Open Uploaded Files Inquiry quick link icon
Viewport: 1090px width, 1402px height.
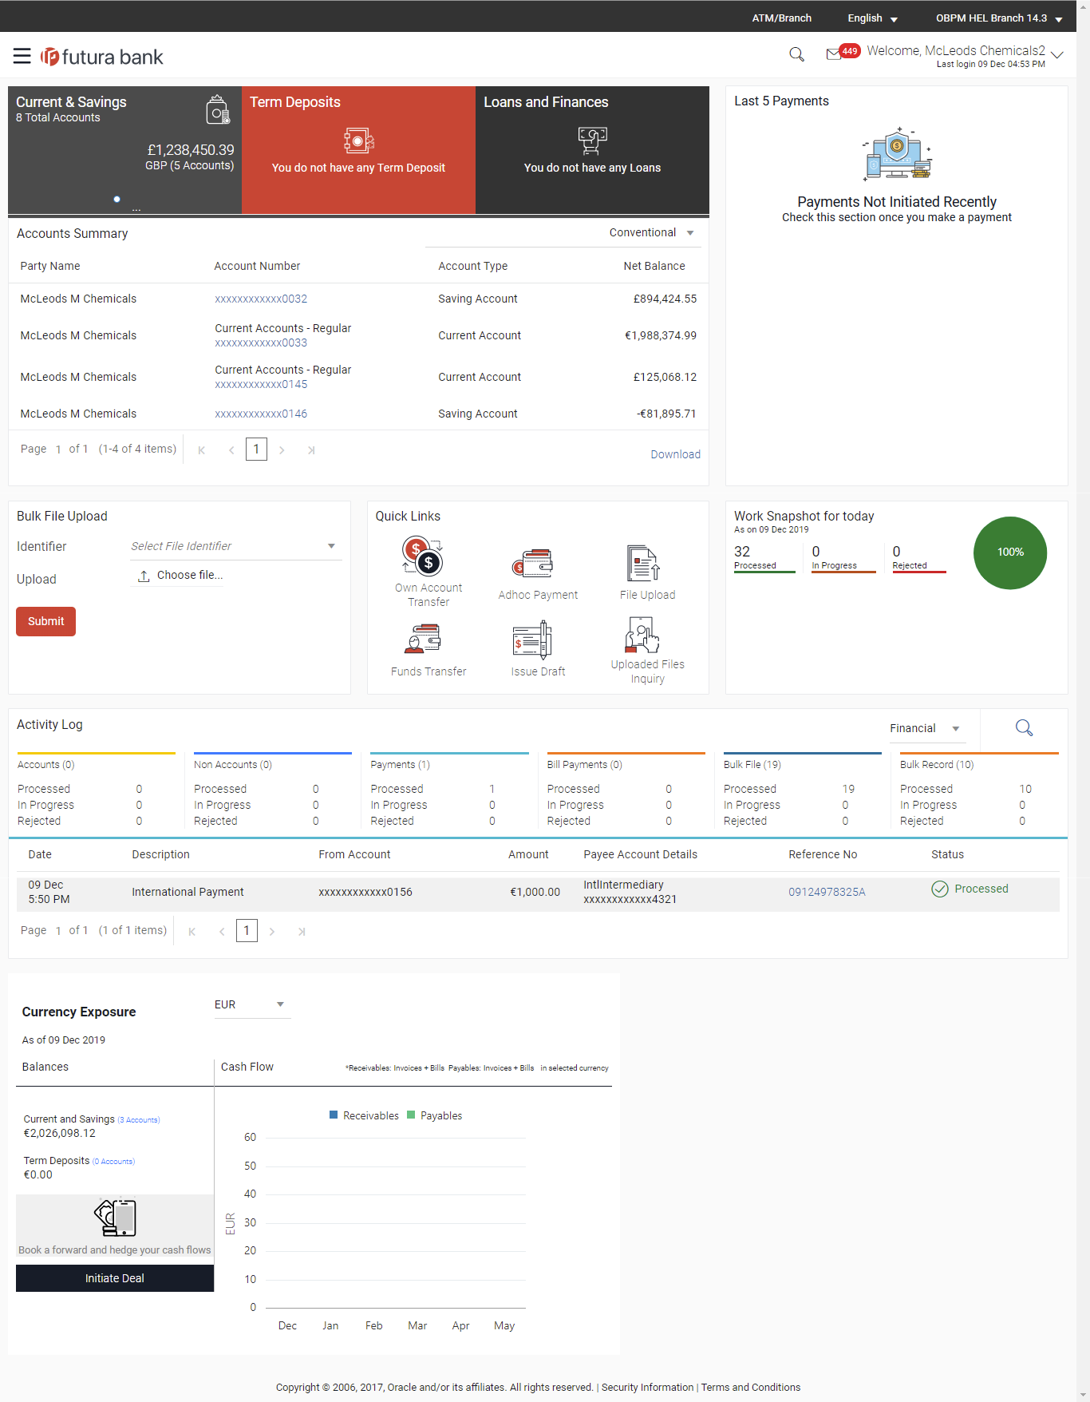click(x=642, y=635)
